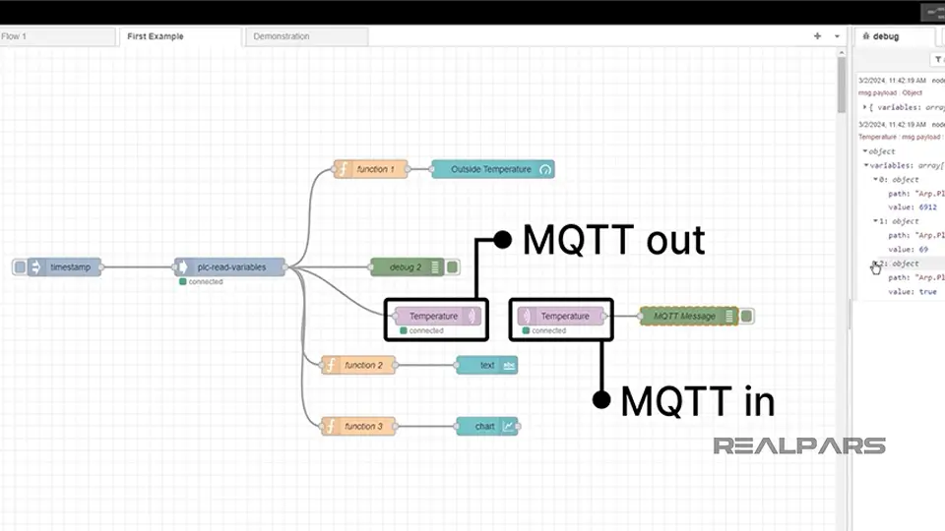Collapse the top-level object in debug

(x=865, y=151)
